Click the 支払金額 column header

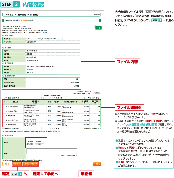coord(85,102)
